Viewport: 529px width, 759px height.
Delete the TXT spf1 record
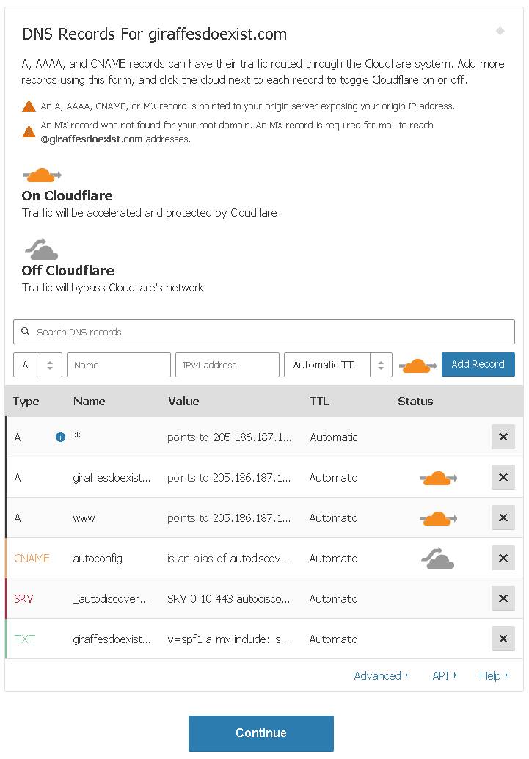click(x=503, y=639)
